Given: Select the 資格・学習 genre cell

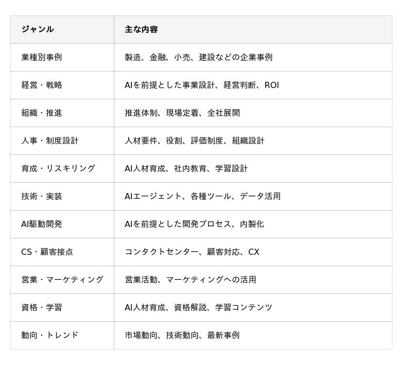Looking at the screenshot, I should pyautogui.click(x=62, y=308).
